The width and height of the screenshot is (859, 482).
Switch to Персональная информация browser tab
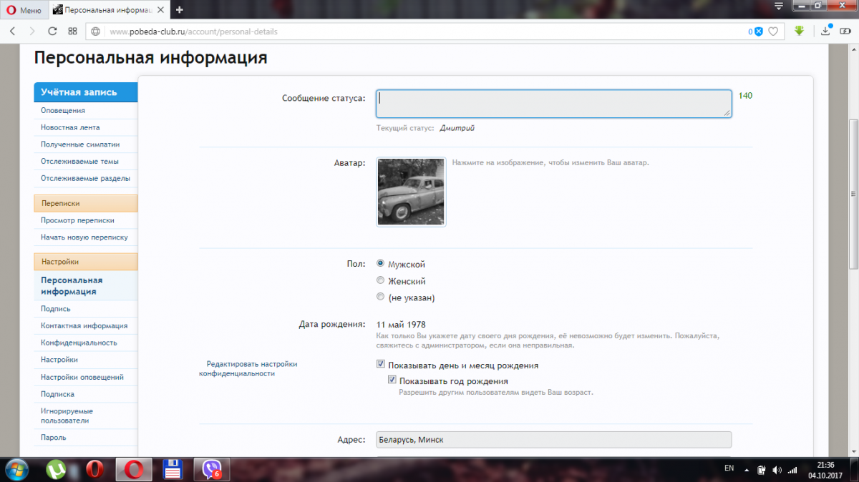[110, 10]
